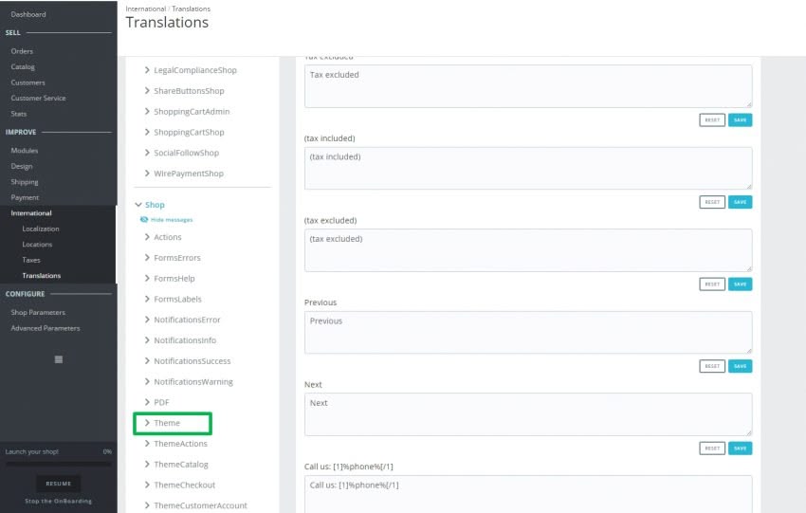Image resolution: width=806 pixels, height=513 pixels.
Task: Open the NotificationsWarning tree item
Action: pyautogui.click(x=193, y=381)
